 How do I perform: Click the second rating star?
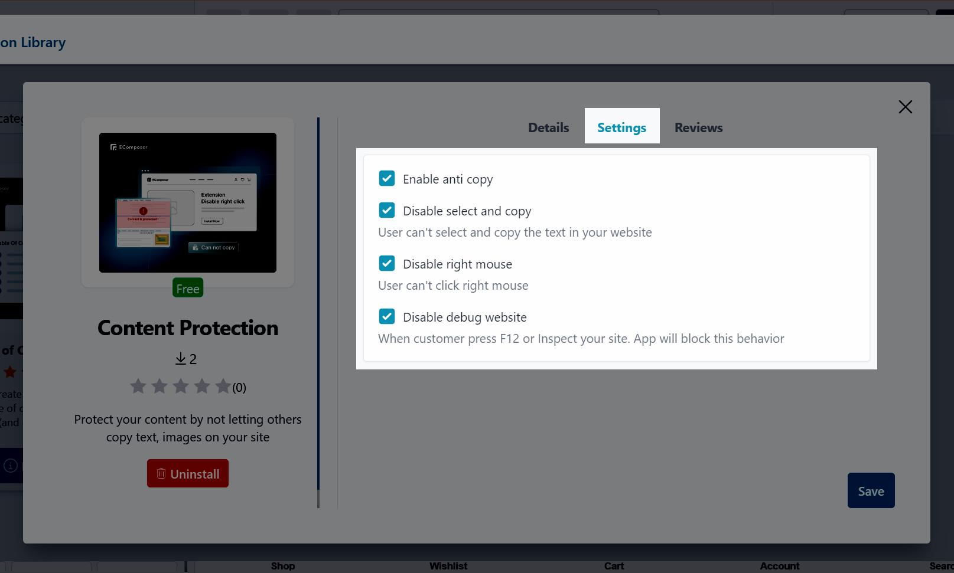click(x=159, y=387)
